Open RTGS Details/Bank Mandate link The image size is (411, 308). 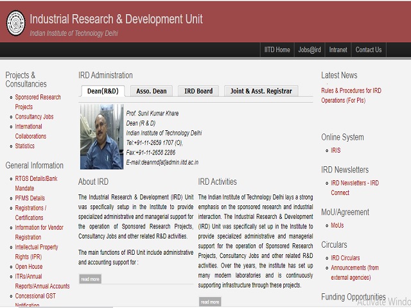[36, 184]
